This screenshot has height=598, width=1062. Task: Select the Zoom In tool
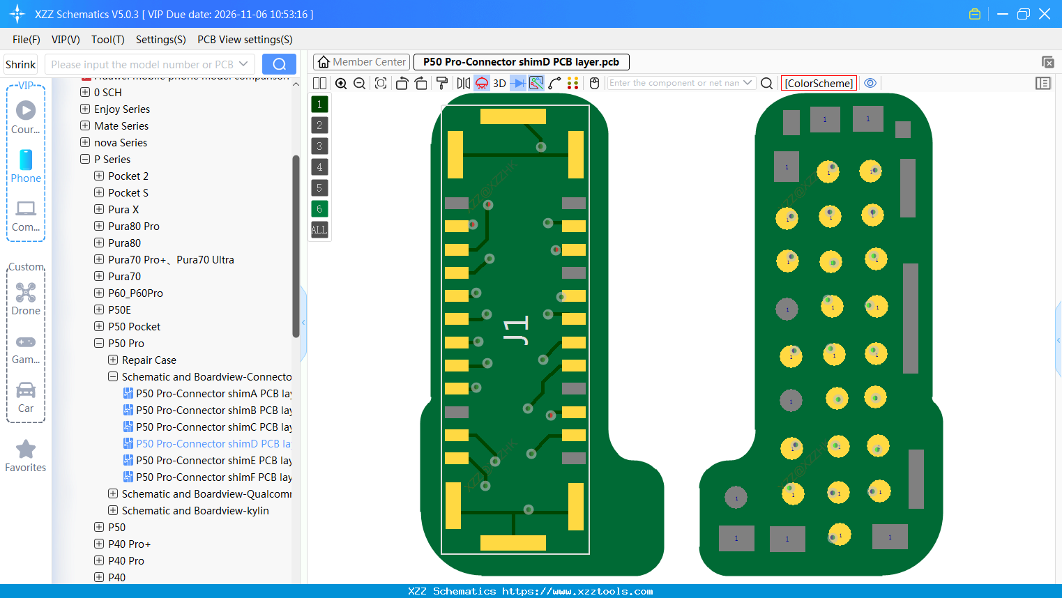click(341, 83)
